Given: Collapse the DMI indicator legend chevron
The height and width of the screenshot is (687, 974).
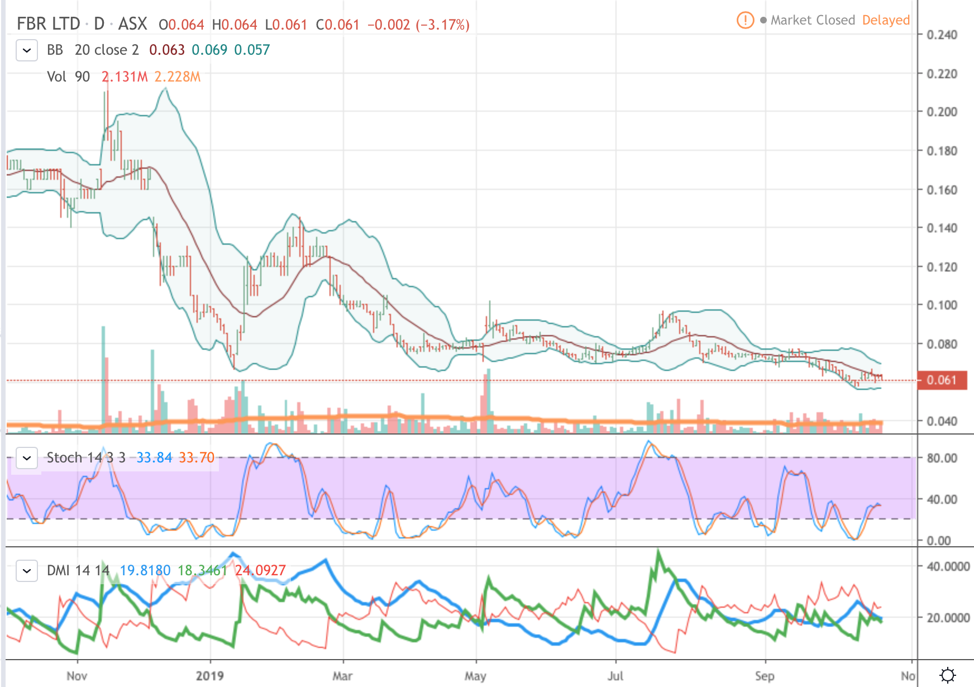Looking at the screenshot, I should point(26,571).
